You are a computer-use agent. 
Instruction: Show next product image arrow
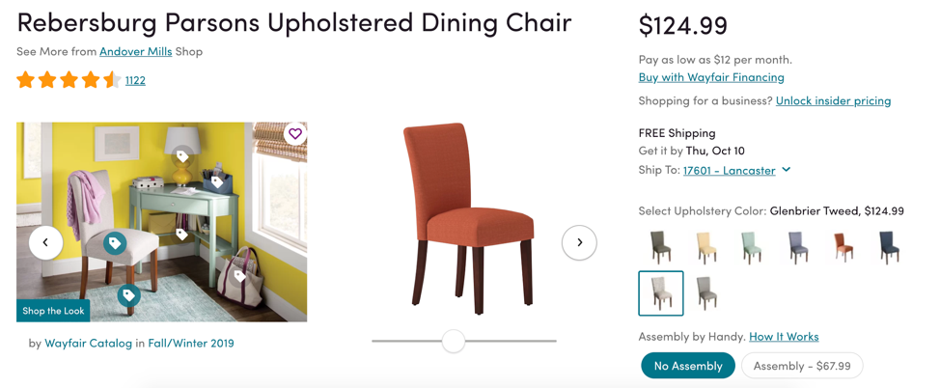pyautogui.click(x=579, y=243)
